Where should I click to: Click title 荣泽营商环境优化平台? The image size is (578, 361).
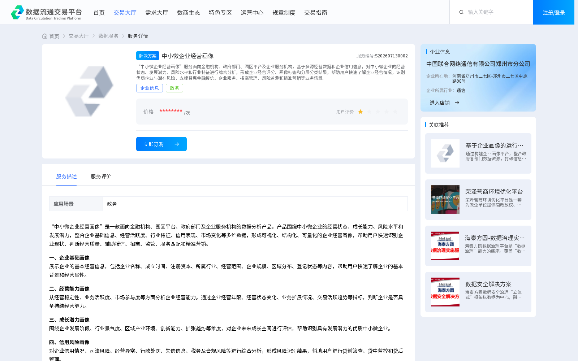click(x=494, y=192)
